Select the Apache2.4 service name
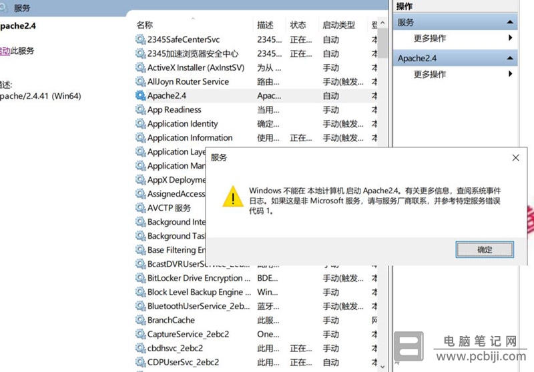534x372 pixels. [166, 95]
